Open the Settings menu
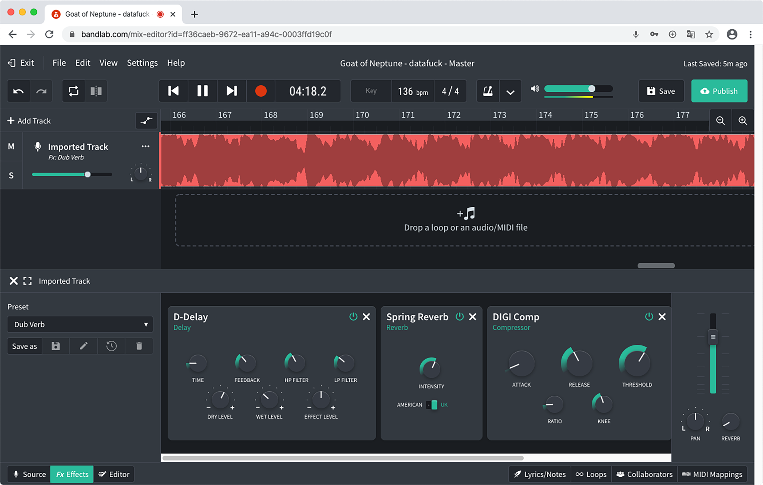This screenshot has height=485, width=763. (142, 63)
